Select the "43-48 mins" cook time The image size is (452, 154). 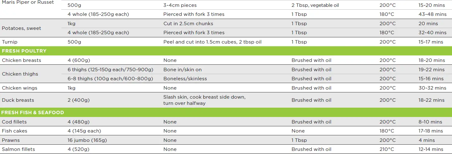(x=432, y=14)
